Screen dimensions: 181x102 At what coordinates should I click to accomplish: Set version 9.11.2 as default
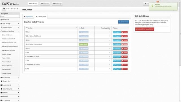pyautogui.click(x=84, y=69)
